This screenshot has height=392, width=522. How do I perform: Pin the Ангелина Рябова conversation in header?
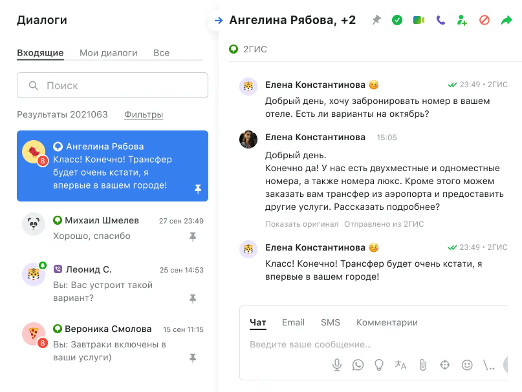tap(376, 20)
